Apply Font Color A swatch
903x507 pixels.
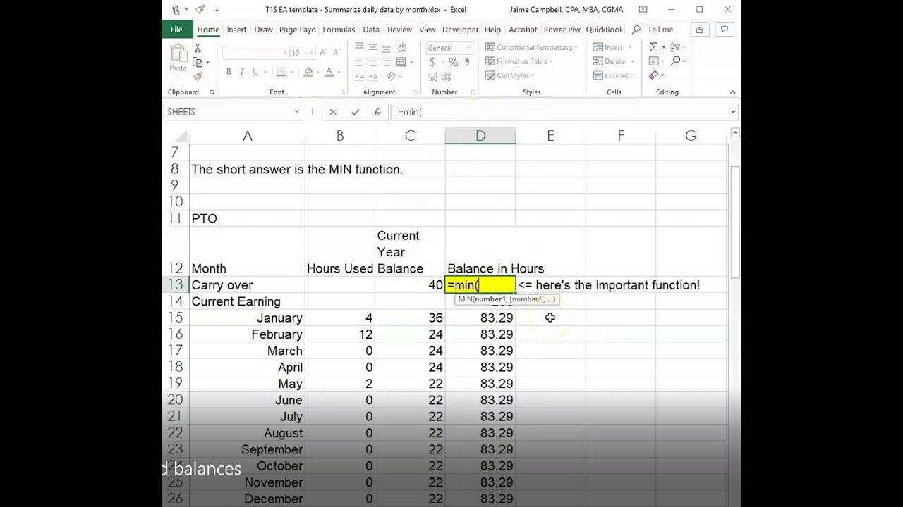click(329, 72)
